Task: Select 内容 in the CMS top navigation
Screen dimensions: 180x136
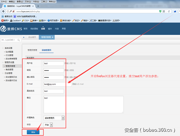Action: [57, 29]
